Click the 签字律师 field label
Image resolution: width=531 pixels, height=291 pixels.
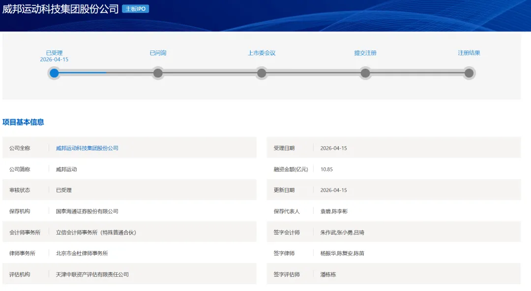[284, 253]
